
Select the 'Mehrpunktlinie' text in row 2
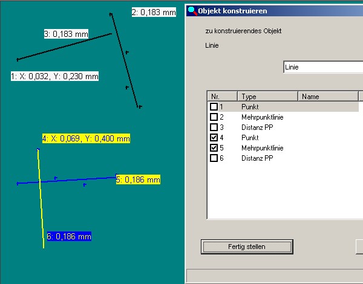(263, 117)
